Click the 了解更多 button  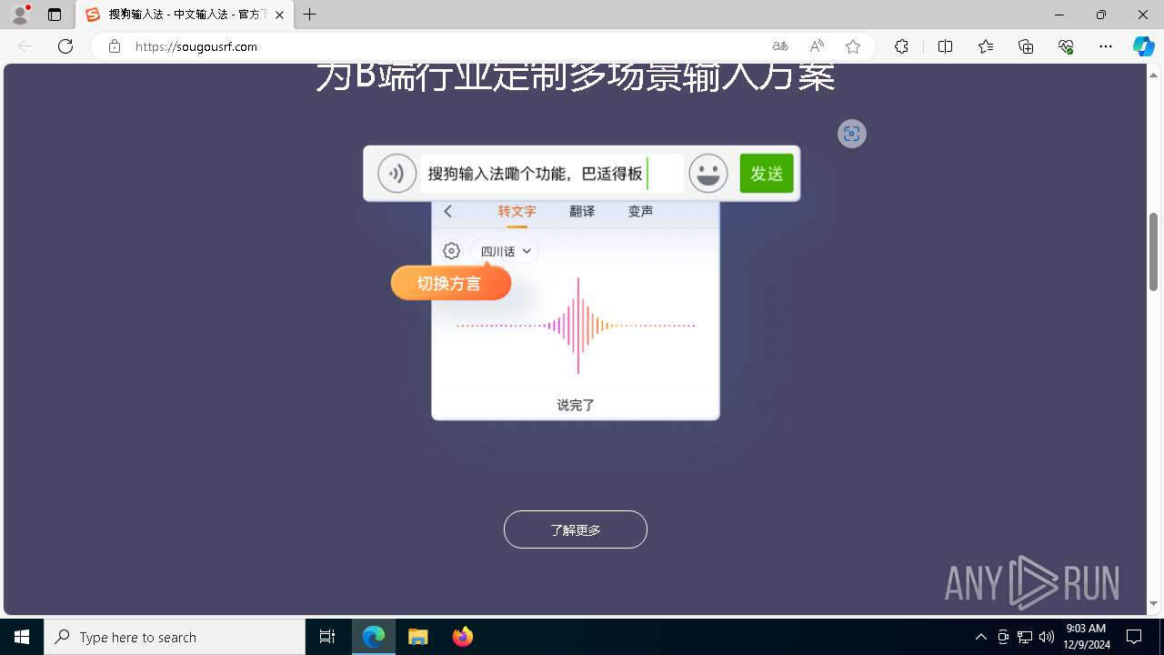(x=576, y=529)
